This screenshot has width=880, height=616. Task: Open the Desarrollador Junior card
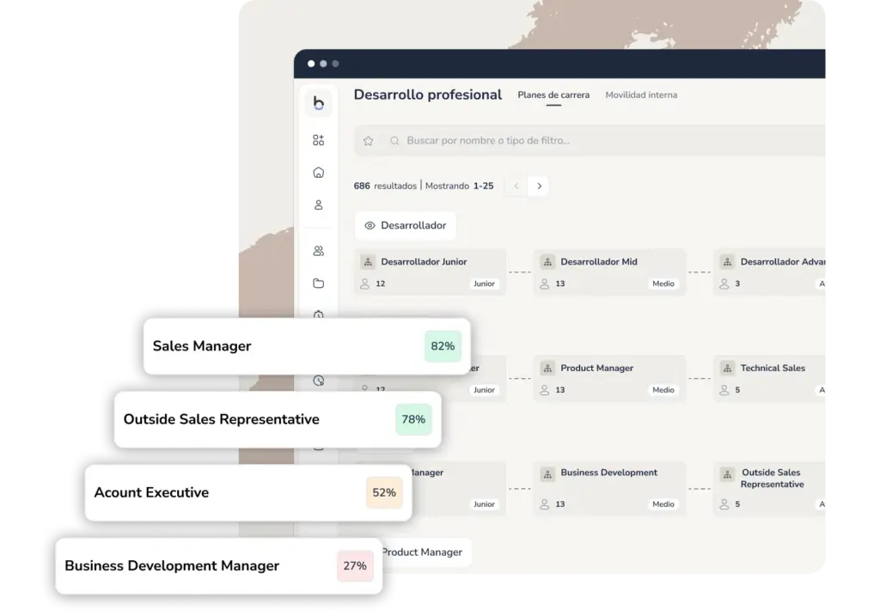430,272
